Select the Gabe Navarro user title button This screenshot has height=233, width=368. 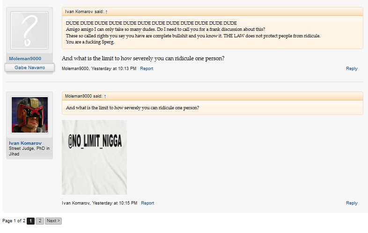coord(29,67)
